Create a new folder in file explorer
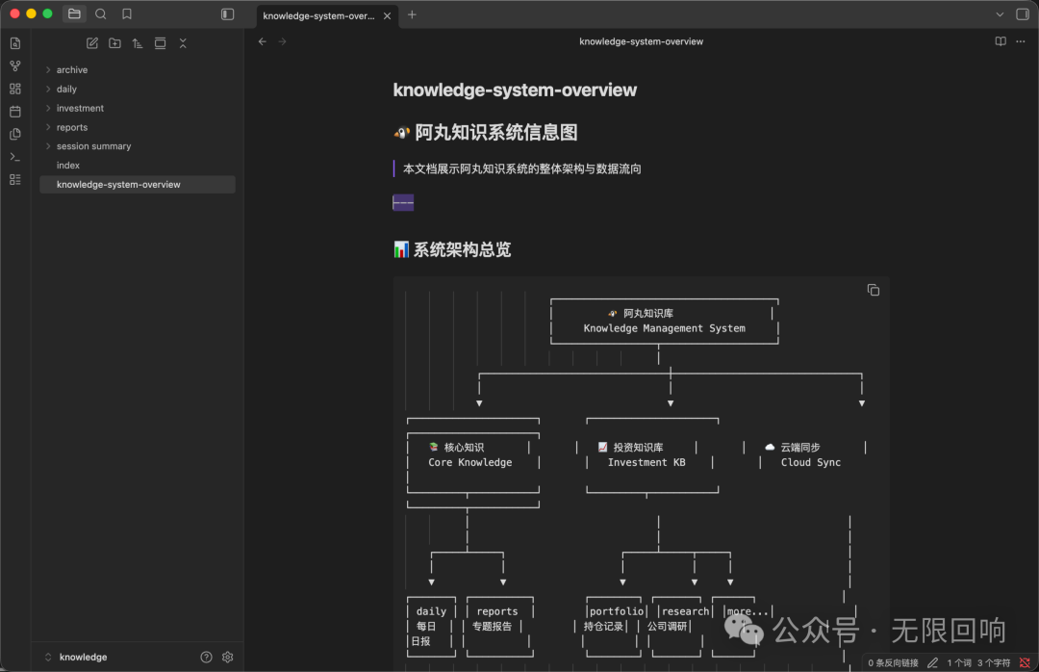Viewport: 1039px width, 672px height. 114,43
